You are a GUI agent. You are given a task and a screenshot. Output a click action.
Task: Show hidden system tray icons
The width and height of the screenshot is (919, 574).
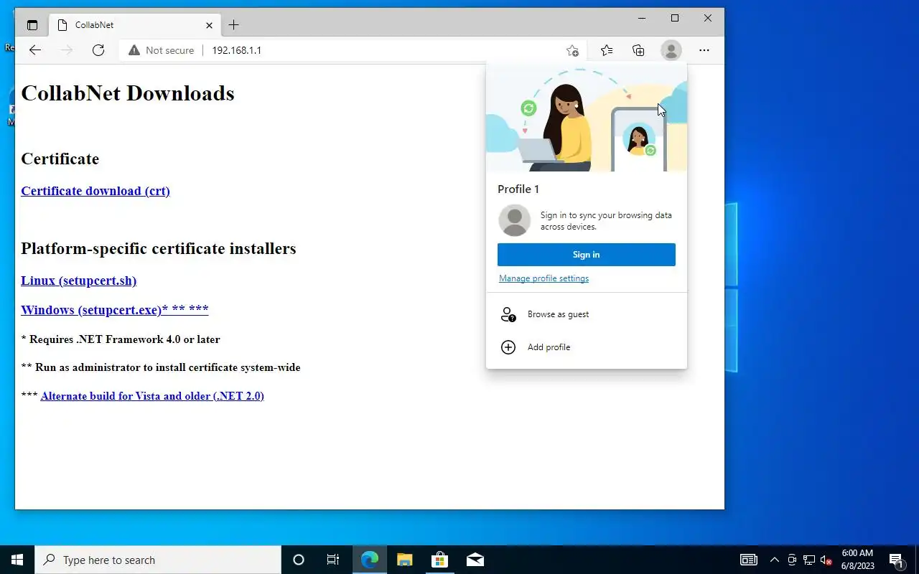(x=774, y=560)
